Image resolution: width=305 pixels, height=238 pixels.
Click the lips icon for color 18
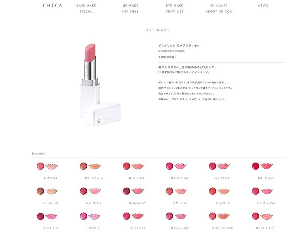pyautogui.click(x=267, y=216)
